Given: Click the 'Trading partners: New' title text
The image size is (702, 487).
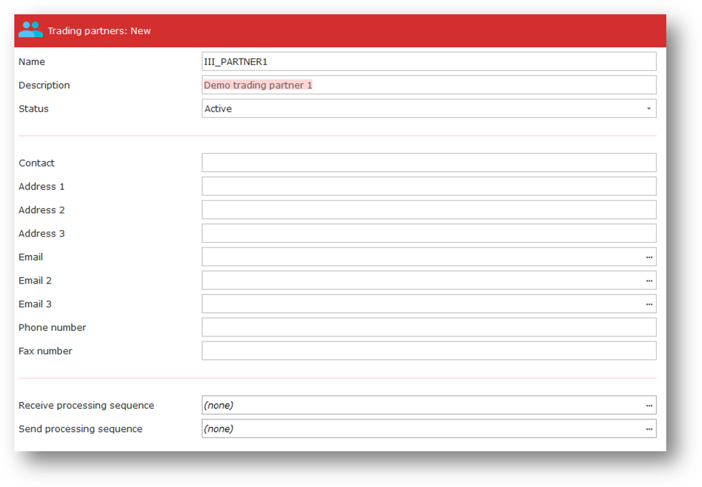Looking at the screenshot, I should (x=99, y=31).
